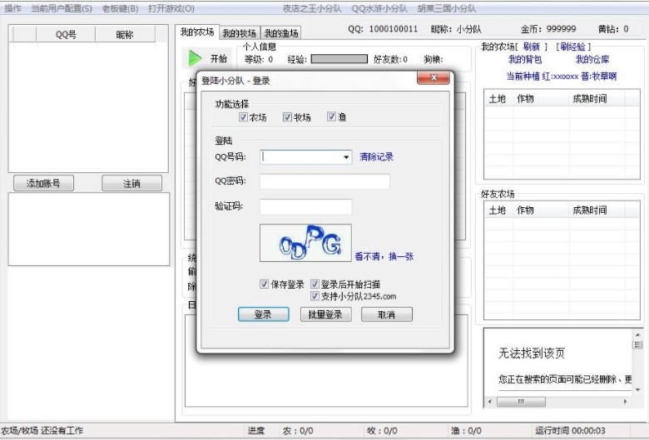649x440 pixels.
Task: Open 胡莱三国小分队 menu item
Action: [x=447, y=8]
